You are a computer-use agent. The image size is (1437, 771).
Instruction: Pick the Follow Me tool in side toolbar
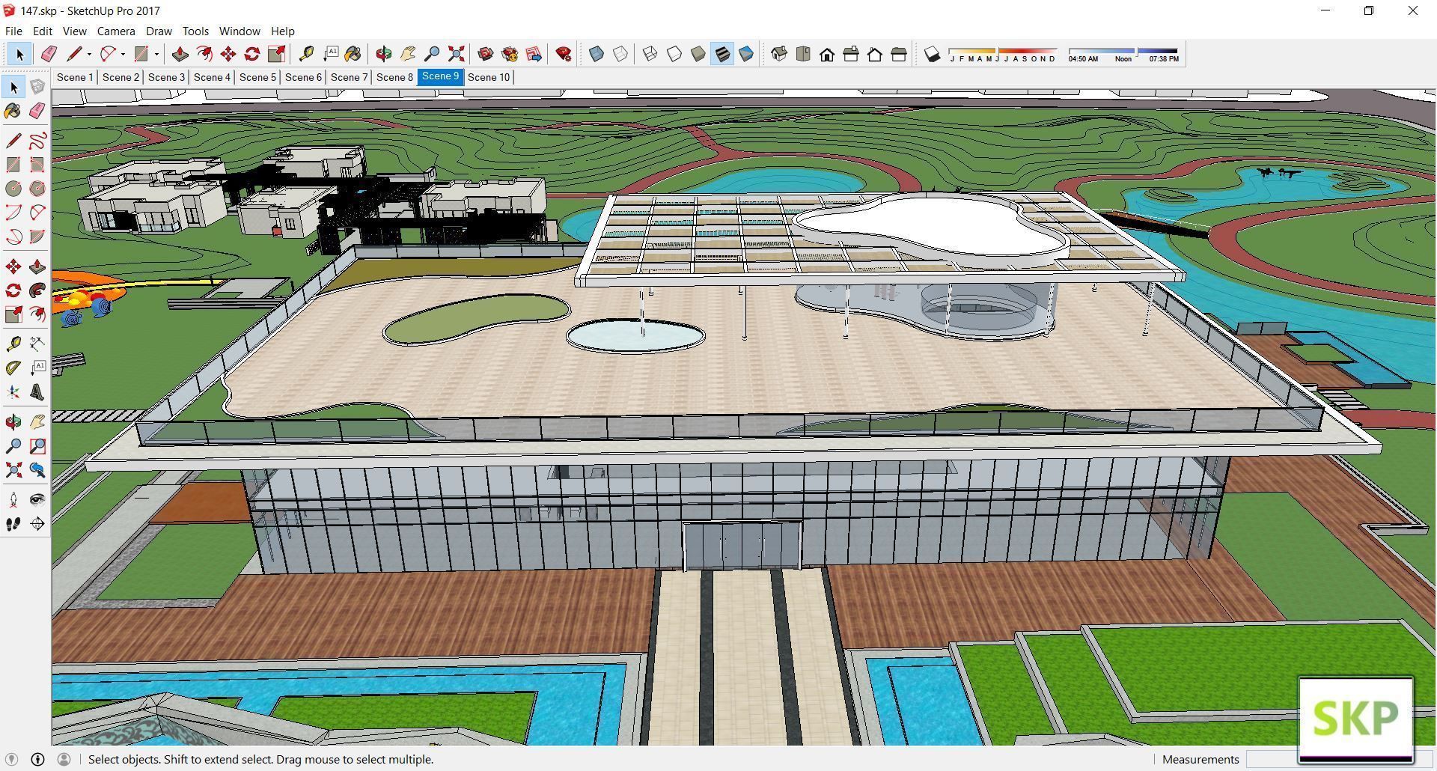tap(37, 290)
